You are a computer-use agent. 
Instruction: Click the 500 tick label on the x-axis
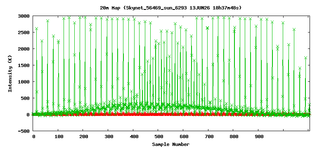pyautogui.click(x=158, y=136)
